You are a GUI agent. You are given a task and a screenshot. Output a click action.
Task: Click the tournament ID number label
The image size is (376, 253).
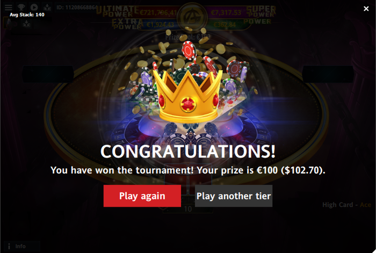tap(77, 8)
